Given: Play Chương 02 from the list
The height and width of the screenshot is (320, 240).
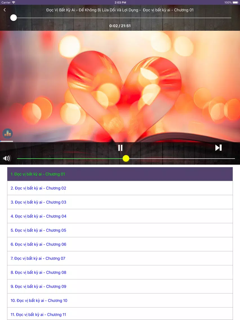Looking at the screenshot, I should coord(120,188).
